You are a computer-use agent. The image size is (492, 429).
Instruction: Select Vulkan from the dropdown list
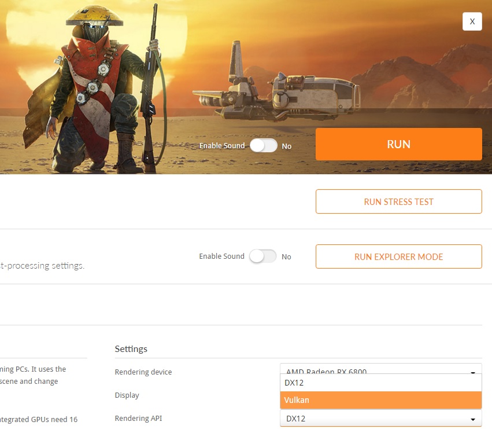point(380,400)
